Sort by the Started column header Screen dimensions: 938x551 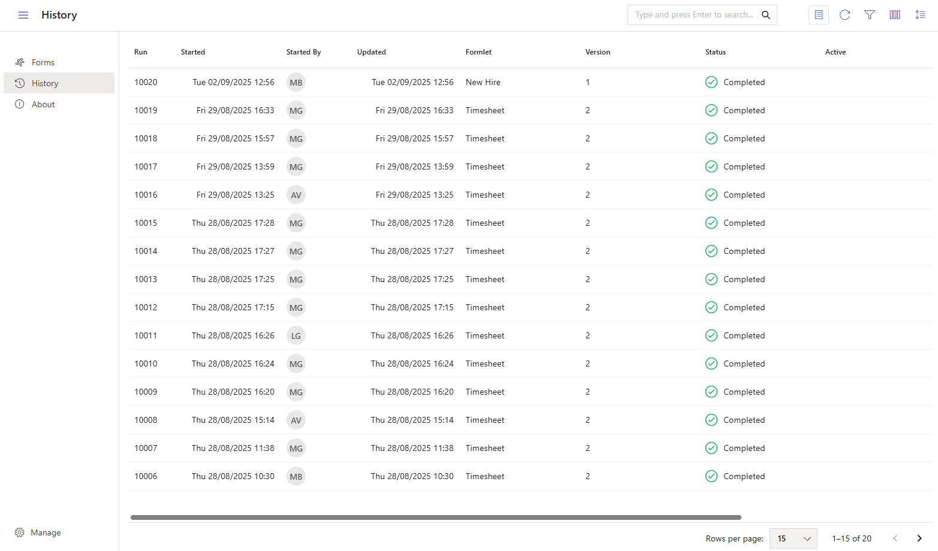pyautogui.click(x=193, y=52)
